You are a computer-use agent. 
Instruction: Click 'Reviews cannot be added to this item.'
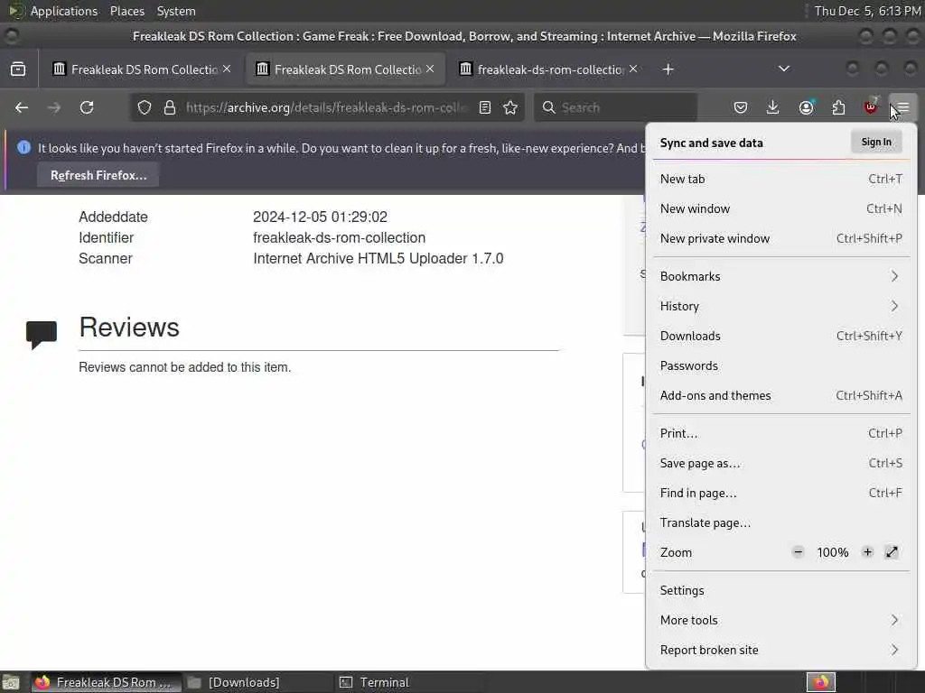(x=185, y=367)
